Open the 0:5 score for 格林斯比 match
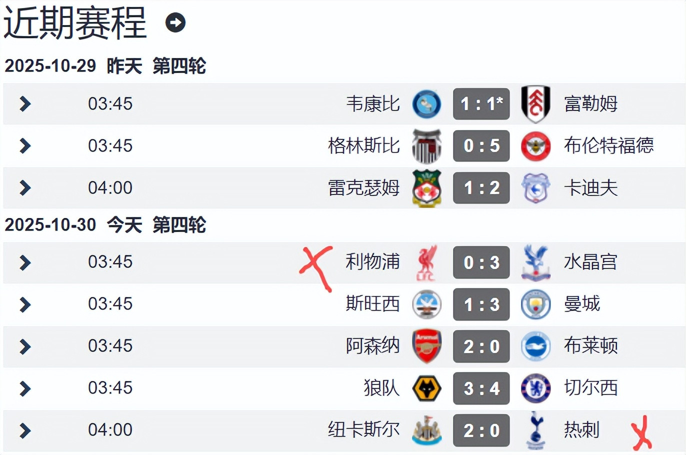This screenshot has width=686, height=455. pos(481,146)
